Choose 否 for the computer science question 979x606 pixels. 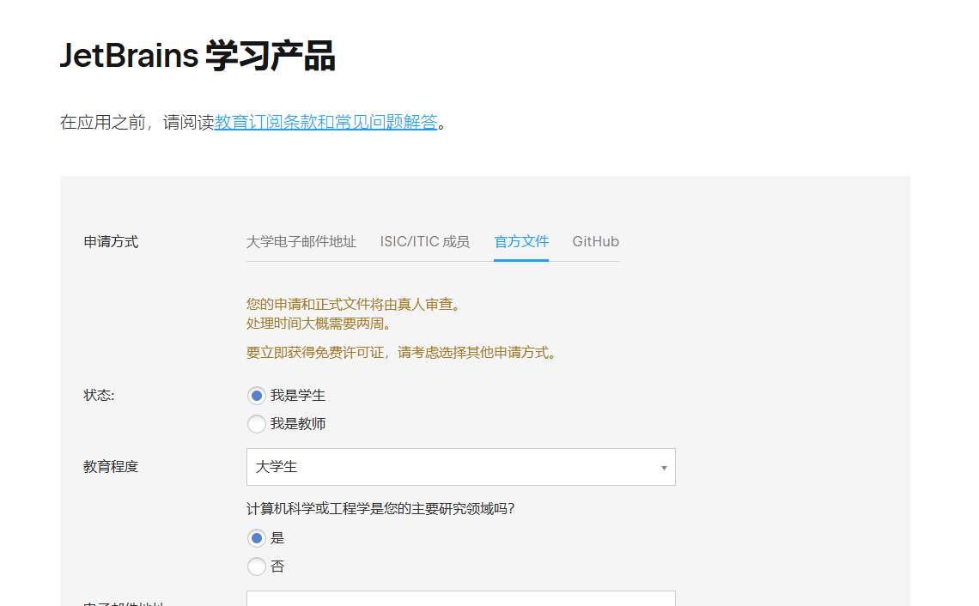[x=256, y=566]
